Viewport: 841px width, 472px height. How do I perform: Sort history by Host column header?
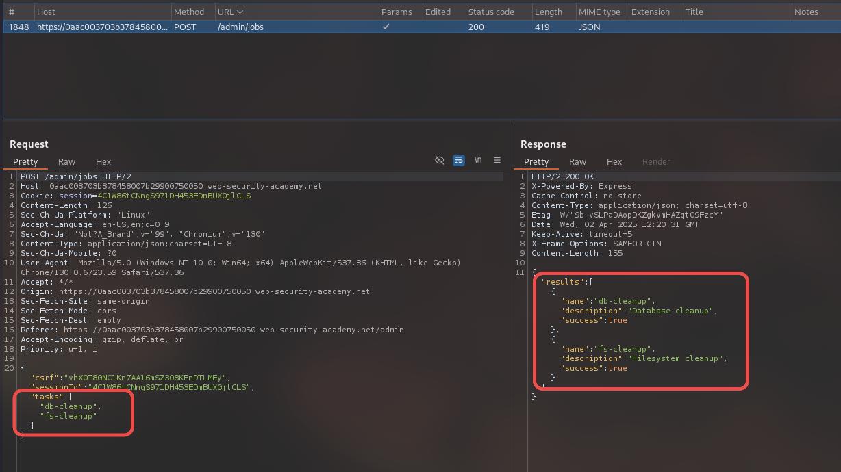pyautogui.click(x=47, y=12)
